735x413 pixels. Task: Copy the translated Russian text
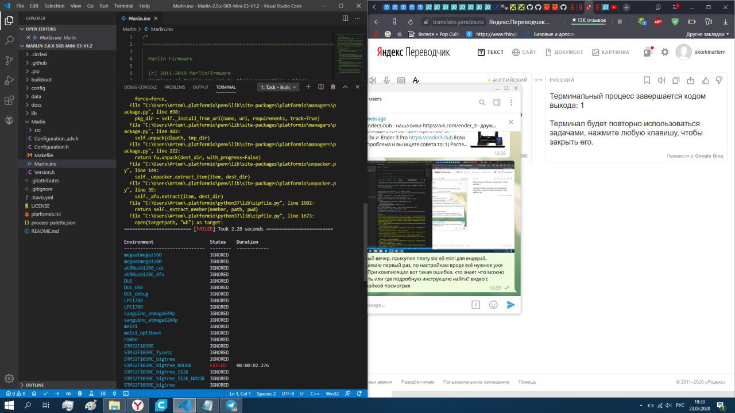pos(676,80)
